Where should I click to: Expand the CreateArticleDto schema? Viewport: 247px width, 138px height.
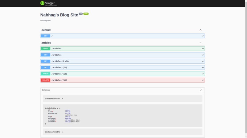pyautogui.click(x=63, y=99)
